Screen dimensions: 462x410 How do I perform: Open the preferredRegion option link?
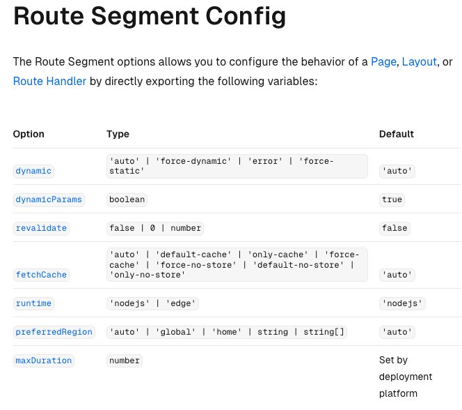click(x=54, y=332)
